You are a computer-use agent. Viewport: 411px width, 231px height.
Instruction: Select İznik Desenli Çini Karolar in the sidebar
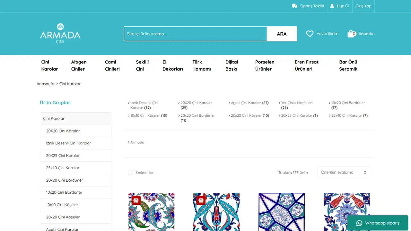click(75, 143)
